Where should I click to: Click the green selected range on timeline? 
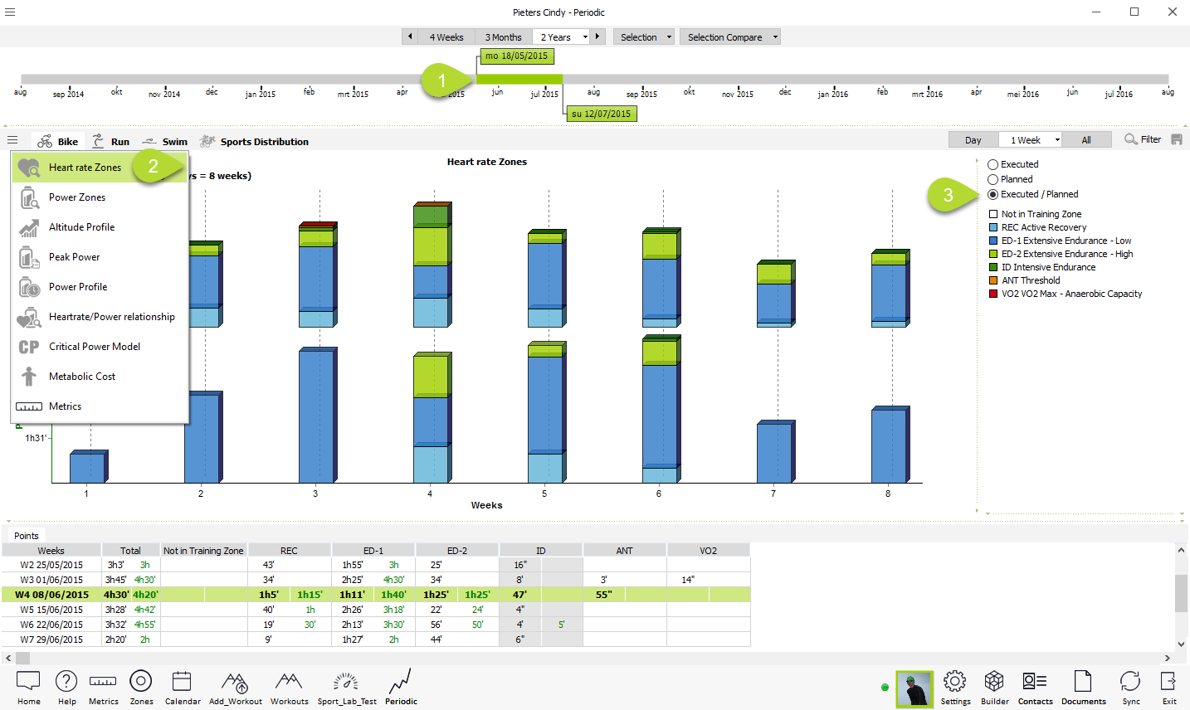519,80
